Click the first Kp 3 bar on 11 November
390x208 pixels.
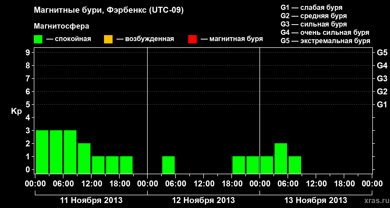(x=42, y=152)
